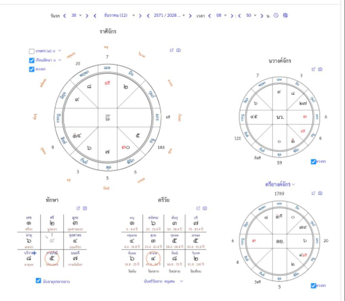The width and height of the screenshot is (345, 301).
Task: Open the minute dropdown showing 50
Action: pyautogui.click(x=251, y=15)
